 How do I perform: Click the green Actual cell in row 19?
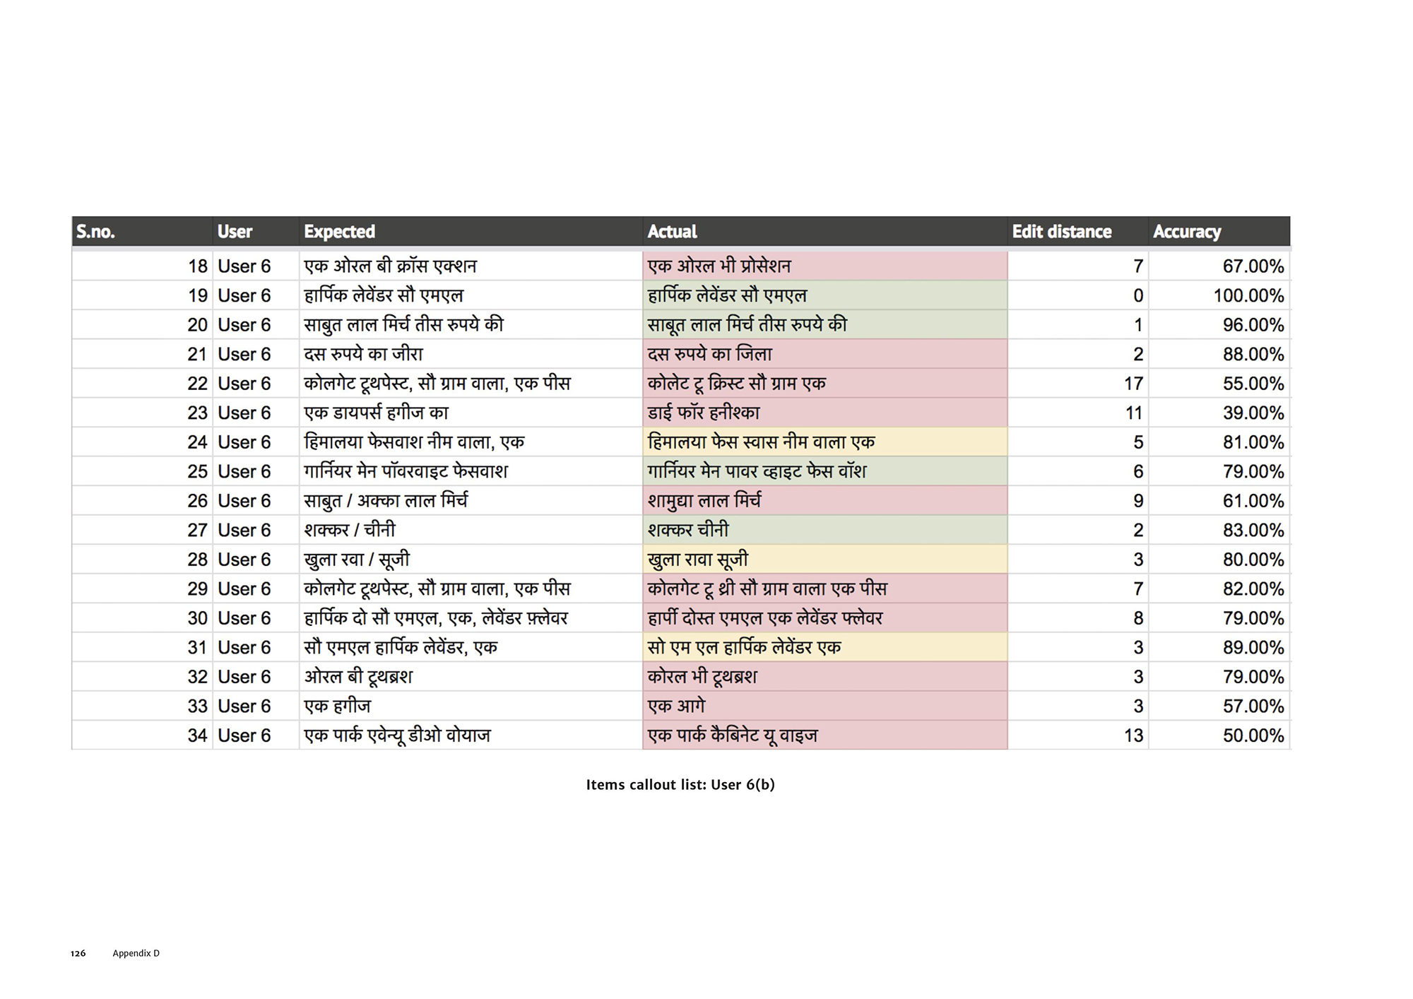coord(824,296)
